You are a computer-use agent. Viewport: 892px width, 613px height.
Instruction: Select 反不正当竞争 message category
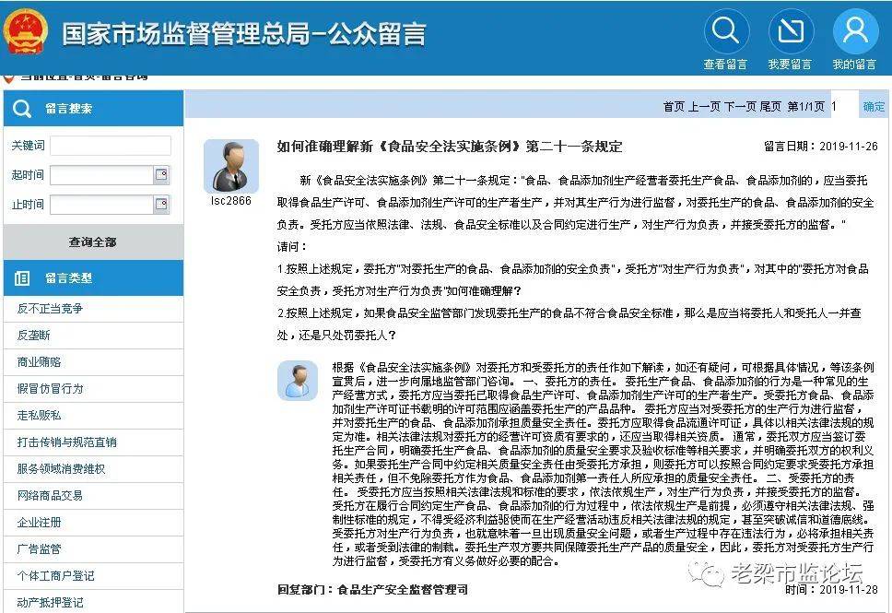tap(50, 309)
